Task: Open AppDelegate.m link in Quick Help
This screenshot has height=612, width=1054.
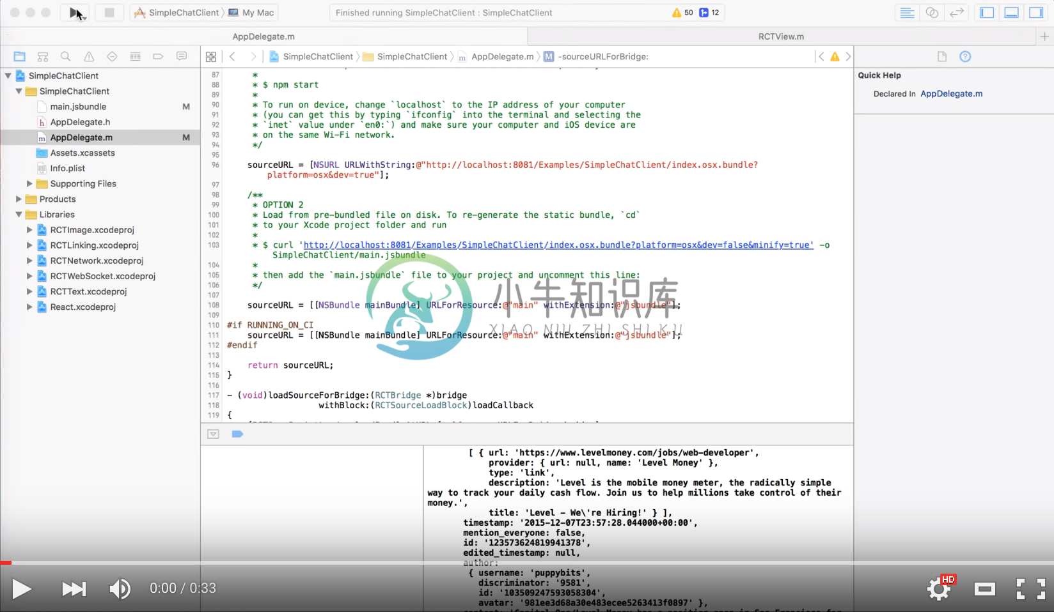Action: 952,94
